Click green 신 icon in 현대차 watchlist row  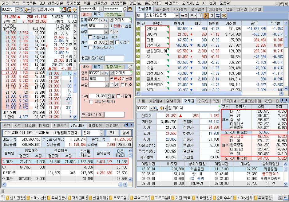click(138, 29)
